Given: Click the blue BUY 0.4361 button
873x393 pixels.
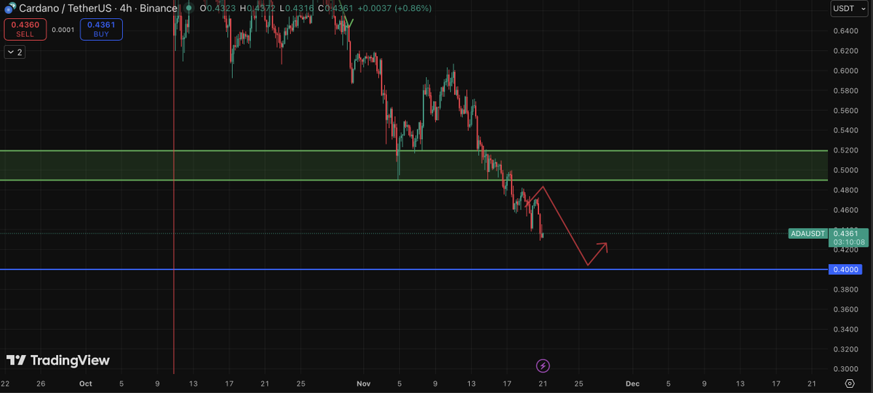Looking at the screenshot, I should tap(101, 29).
